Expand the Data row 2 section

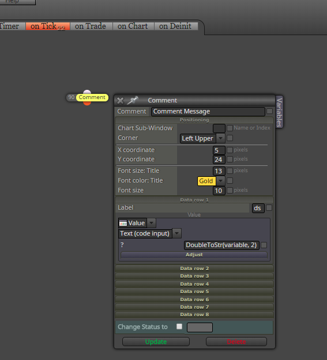(x=194, y=268)
